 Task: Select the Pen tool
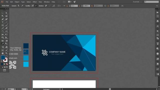2,19
